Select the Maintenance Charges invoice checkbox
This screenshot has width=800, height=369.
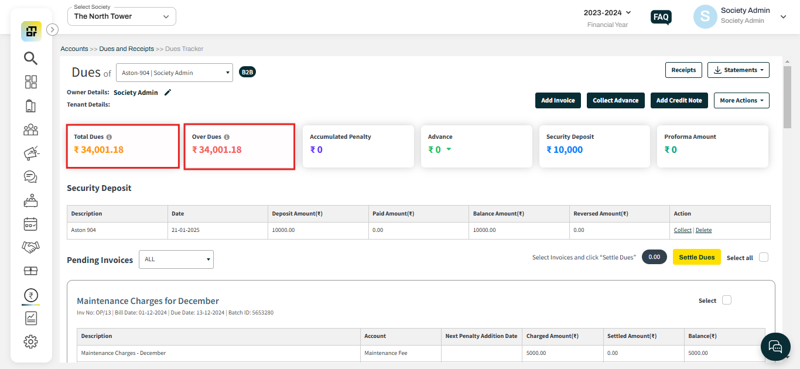pos(726,299)
